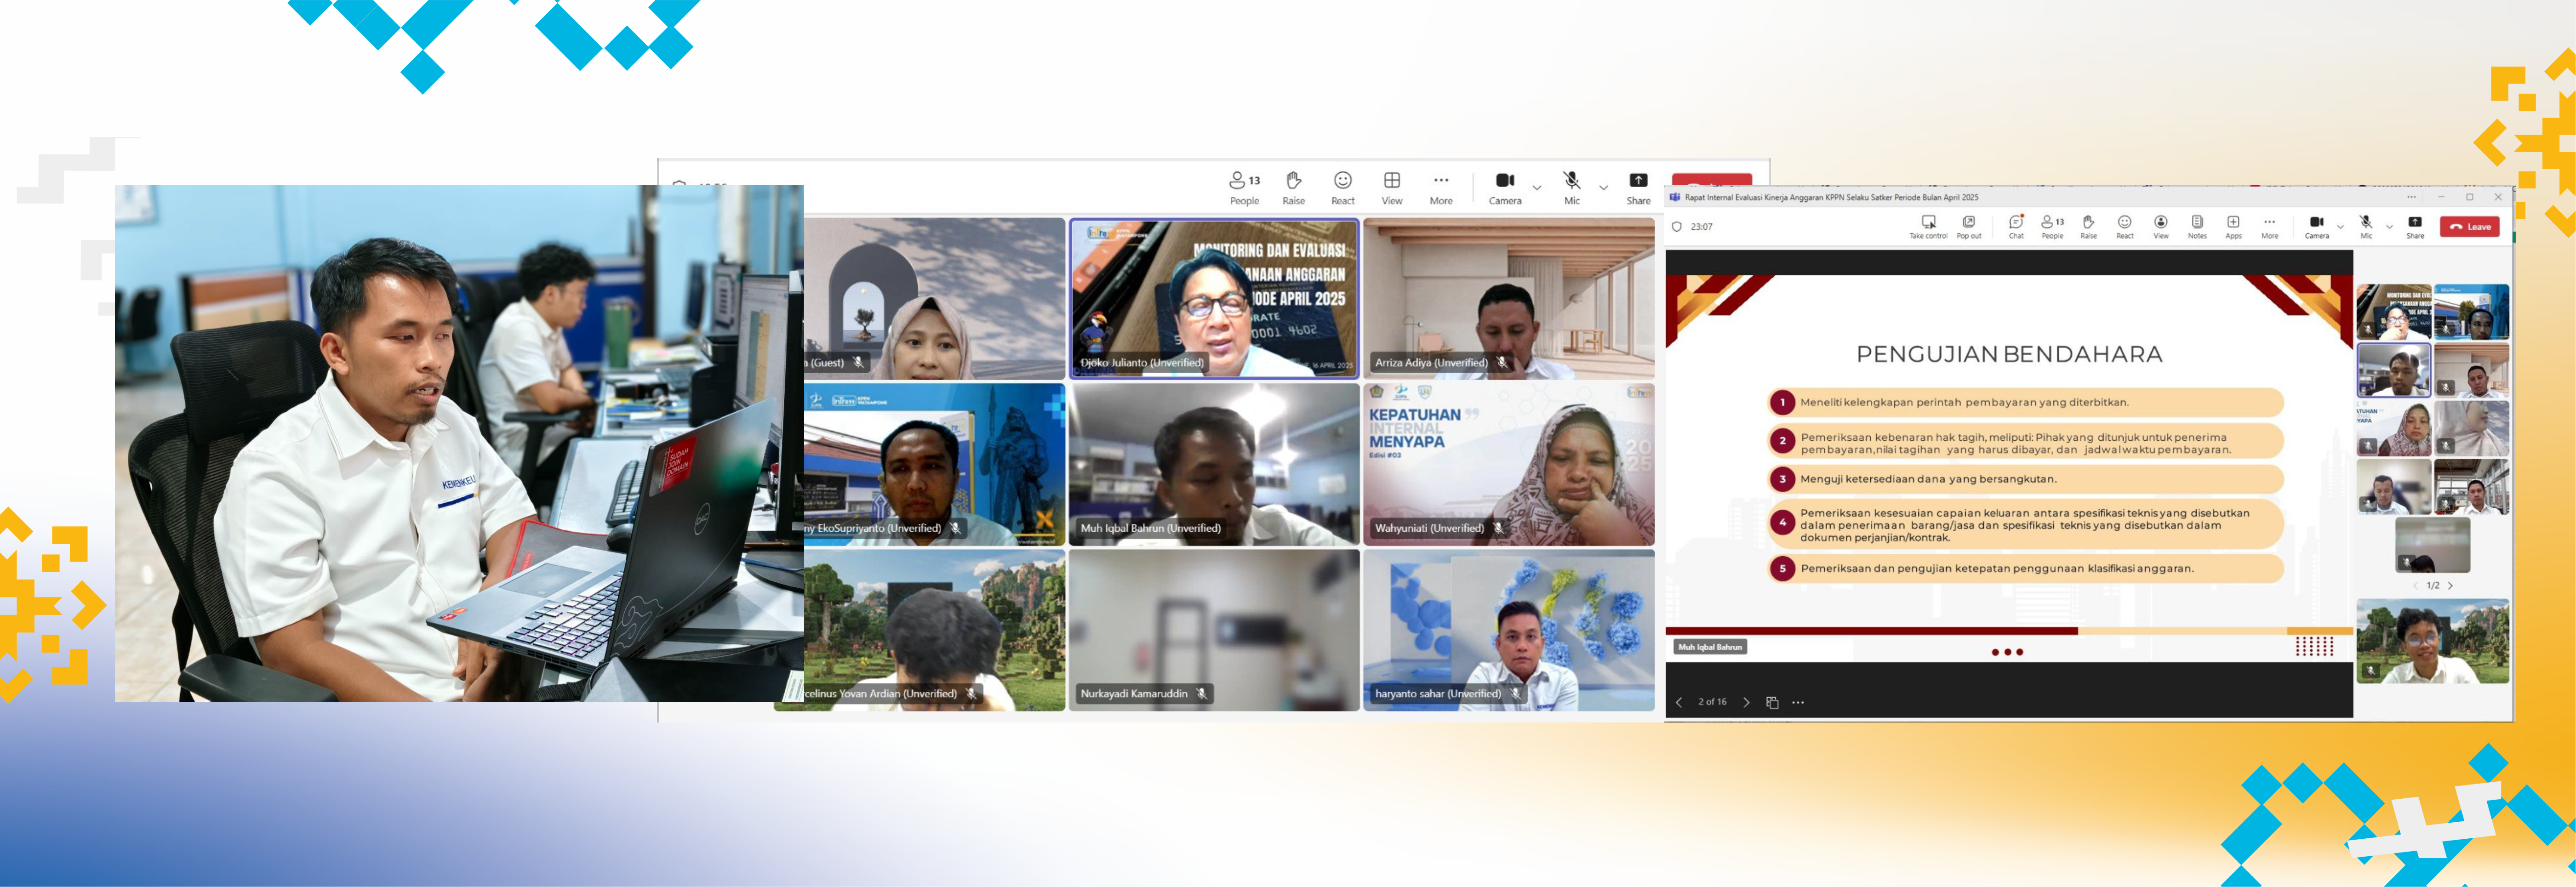The image size is (2576, 887).
Task: Select Yovan Ardian's video tile
Action: click(x=934, y=630)
